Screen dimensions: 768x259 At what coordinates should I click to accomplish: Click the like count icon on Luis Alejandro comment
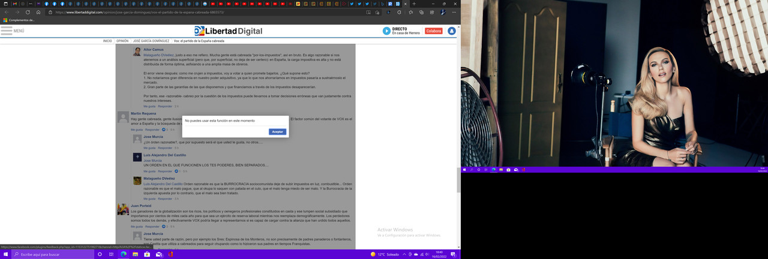pyautogui.click(x=177, y=171)
